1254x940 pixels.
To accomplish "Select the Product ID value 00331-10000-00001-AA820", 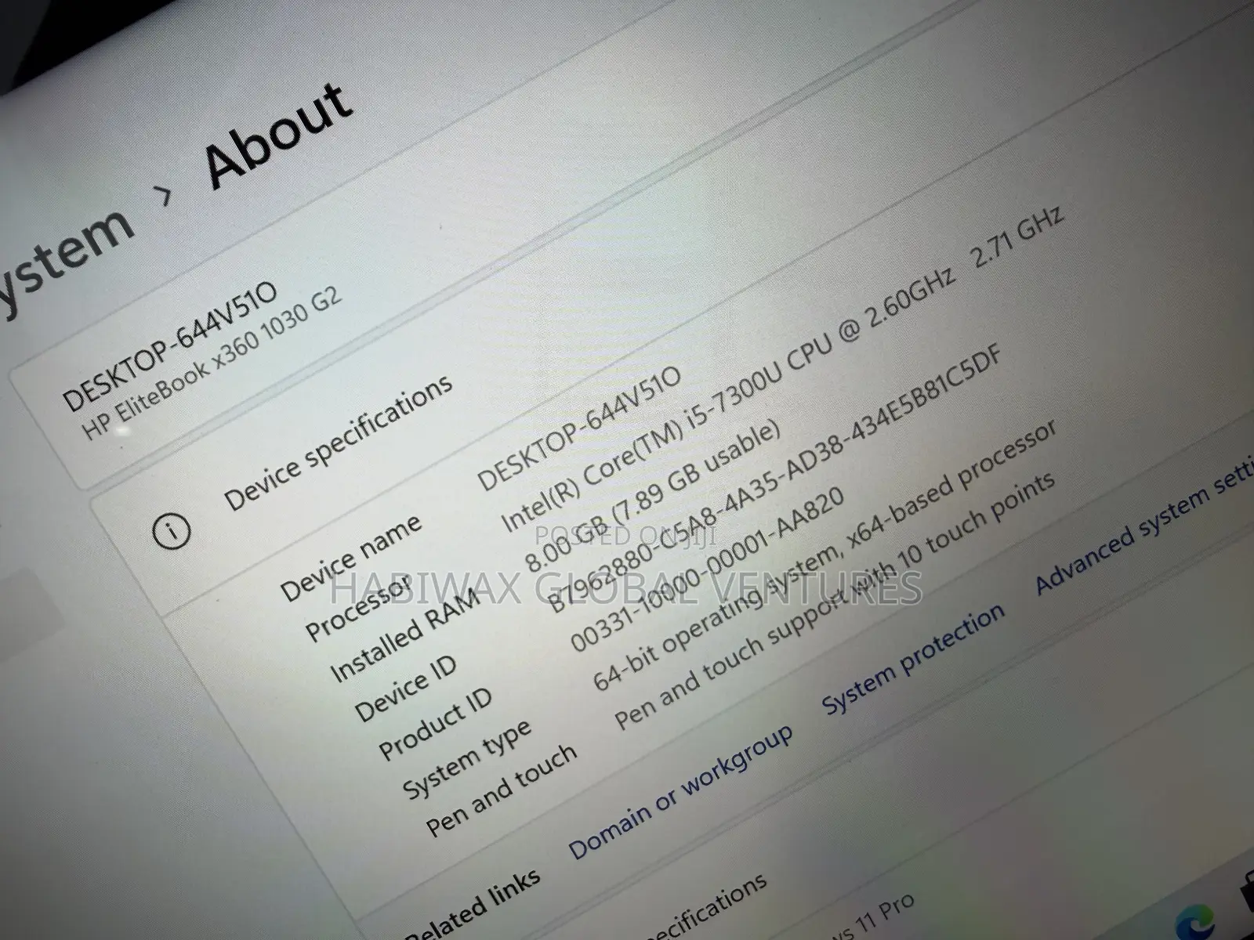I will point(707,569).
